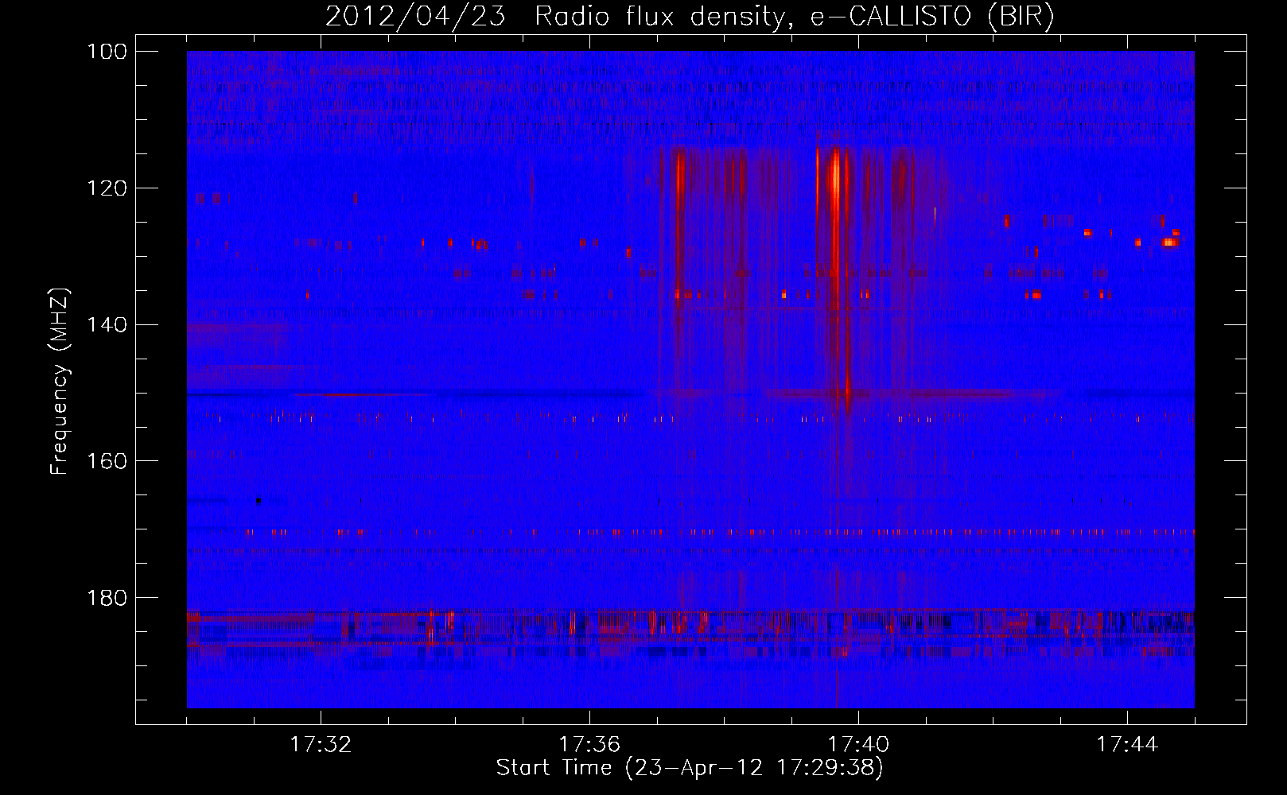Click the 'Frequency (MHZ)' axis label

60,381
